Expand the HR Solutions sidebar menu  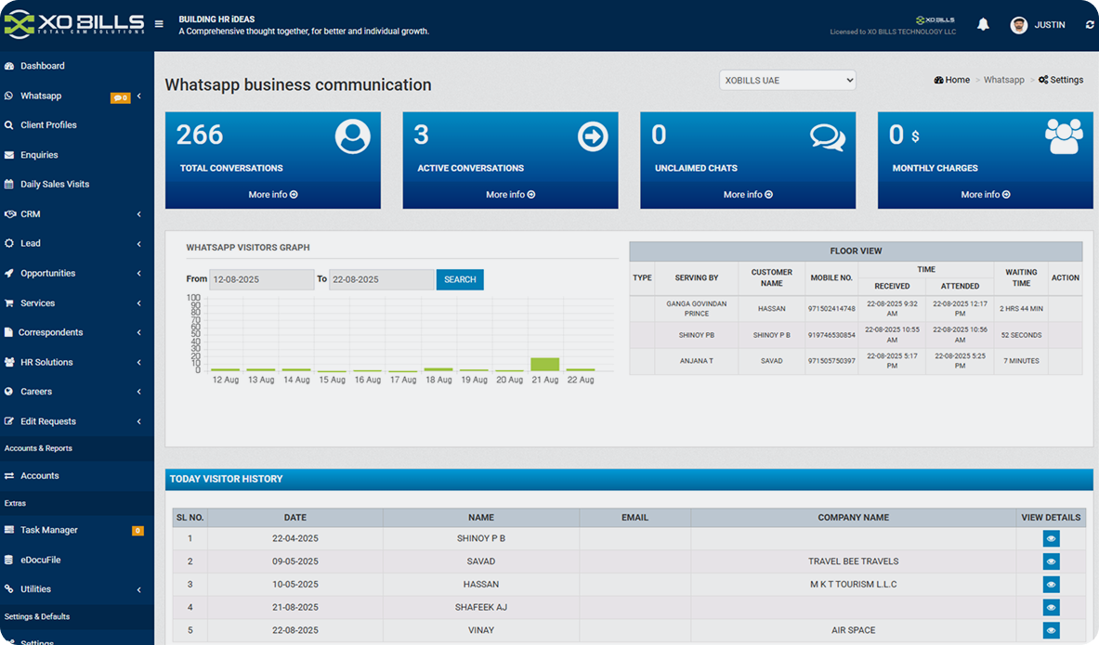click(74, 362)
